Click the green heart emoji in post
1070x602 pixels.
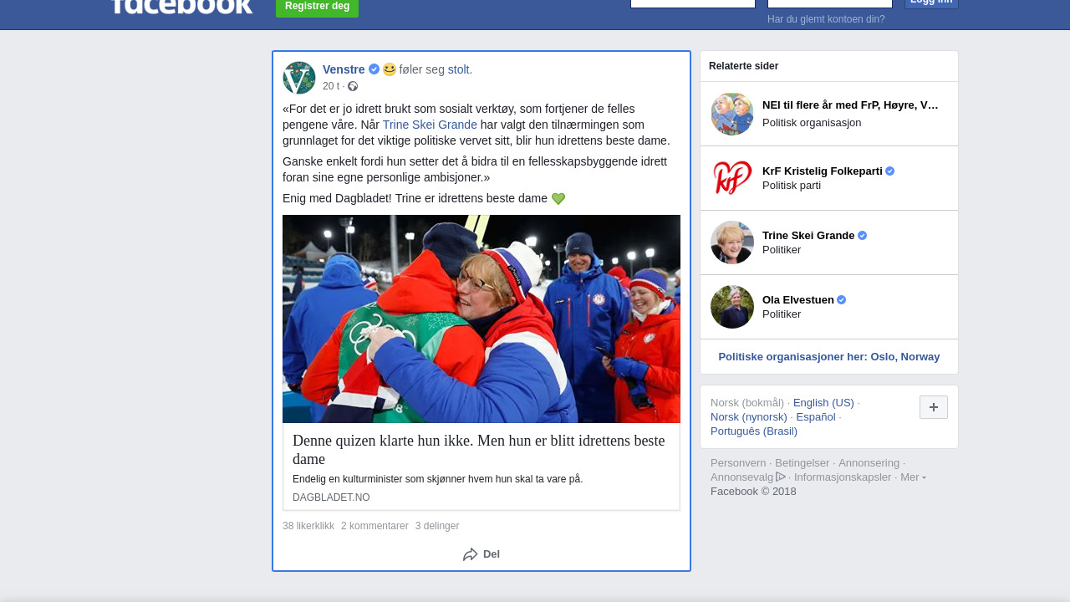point(558,199)
